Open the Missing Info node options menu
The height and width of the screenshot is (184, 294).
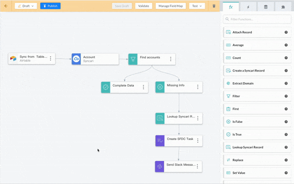pos(197,87)
